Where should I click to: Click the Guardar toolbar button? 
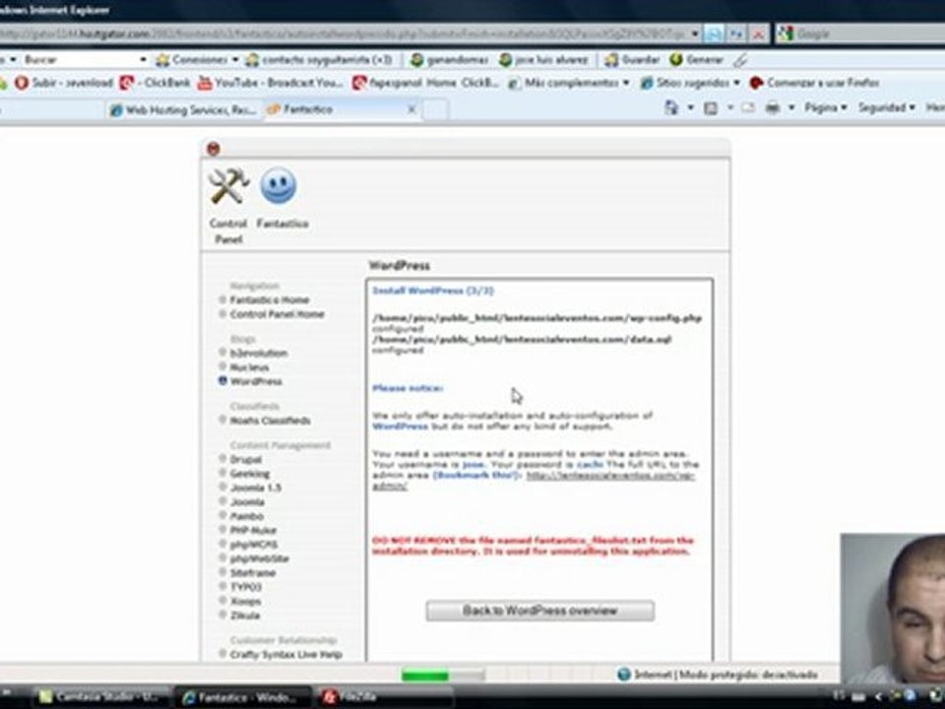coord(632,60)
